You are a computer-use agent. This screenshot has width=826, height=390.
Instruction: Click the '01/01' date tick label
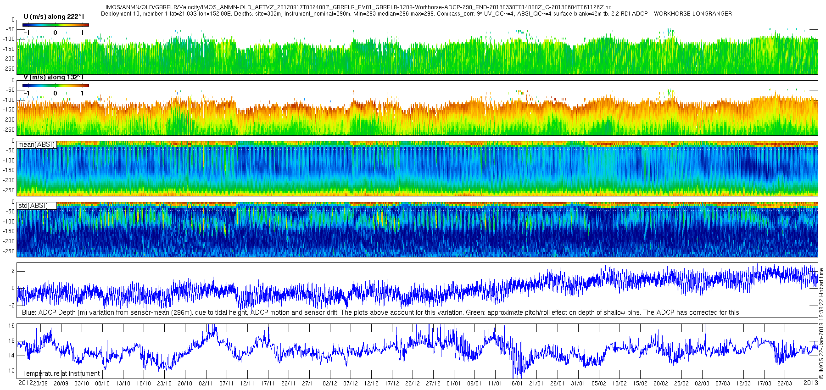(453, 384)
